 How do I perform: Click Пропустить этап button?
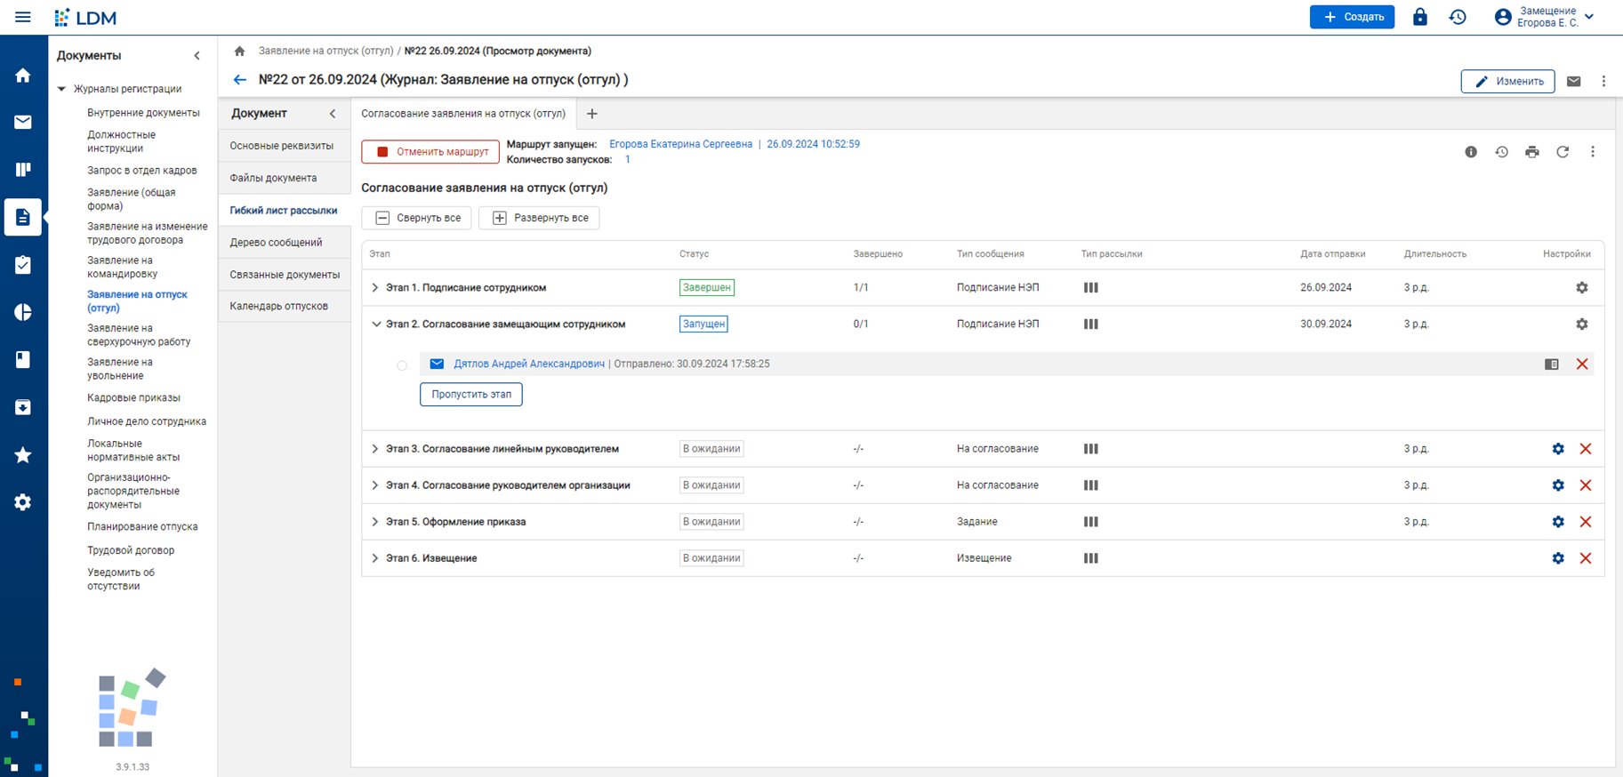pyautogui.click(x=471, y=394)
